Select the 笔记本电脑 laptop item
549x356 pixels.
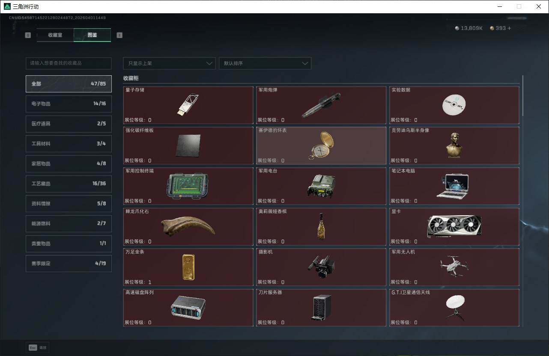[454, 186]
